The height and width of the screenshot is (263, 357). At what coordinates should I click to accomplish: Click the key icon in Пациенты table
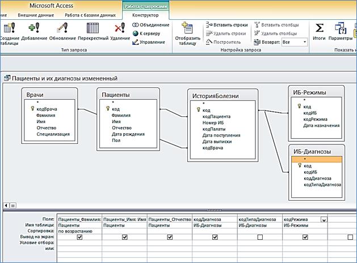[x=108, y=109]
